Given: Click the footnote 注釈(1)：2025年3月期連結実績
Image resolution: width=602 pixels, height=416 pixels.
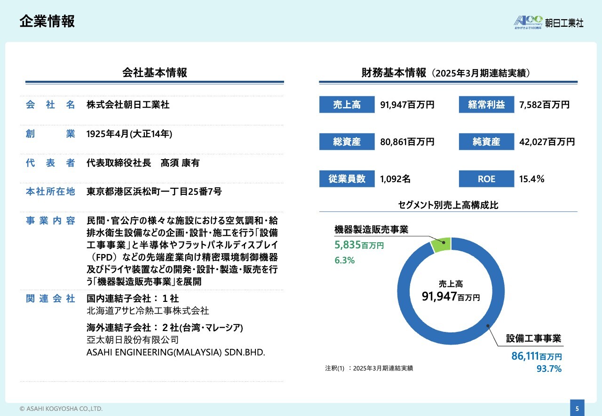Looking at the screenshot, I should pyautogui.click(x=369, y=368).
